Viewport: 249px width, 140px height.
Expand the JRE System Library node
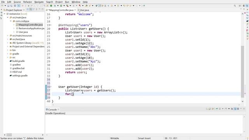[x=8, y=43]
